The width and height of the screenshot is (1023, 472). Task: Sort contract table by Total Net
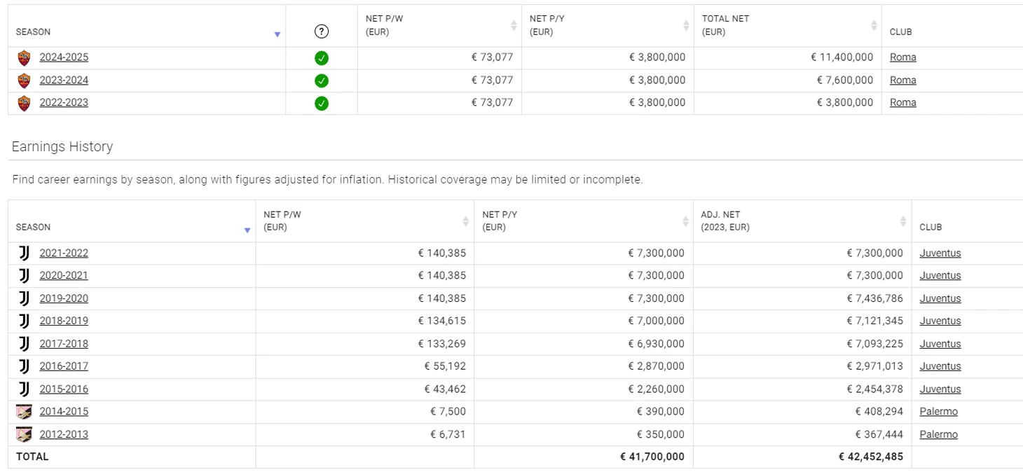pos(874,25)
